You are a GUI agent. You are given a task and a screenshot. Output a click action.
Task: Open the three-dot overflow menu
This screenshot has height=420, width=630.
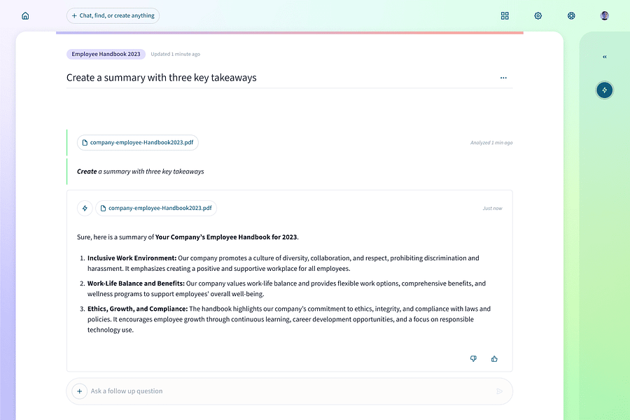(503, 78)
